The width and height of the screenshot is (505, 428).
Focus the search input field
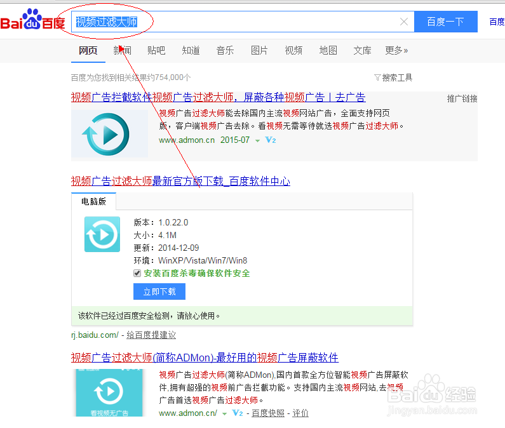pos(243,22)
